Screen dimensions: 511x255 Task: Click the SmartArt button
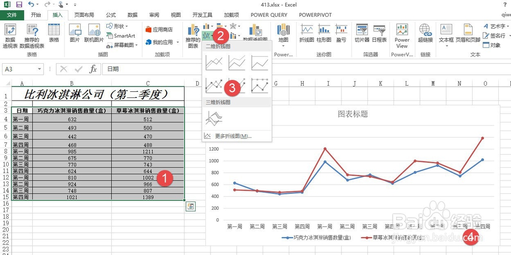pos(121,36)
